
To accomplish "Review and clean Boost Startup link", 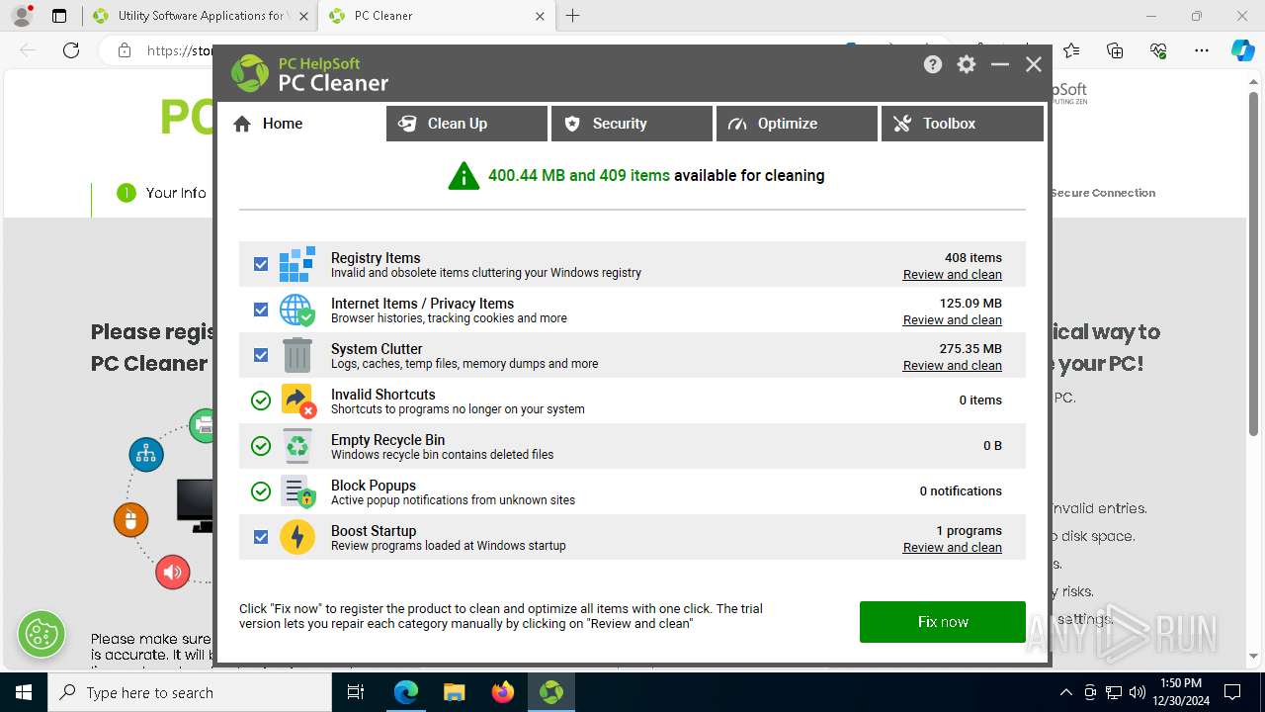I will (952, 548).
